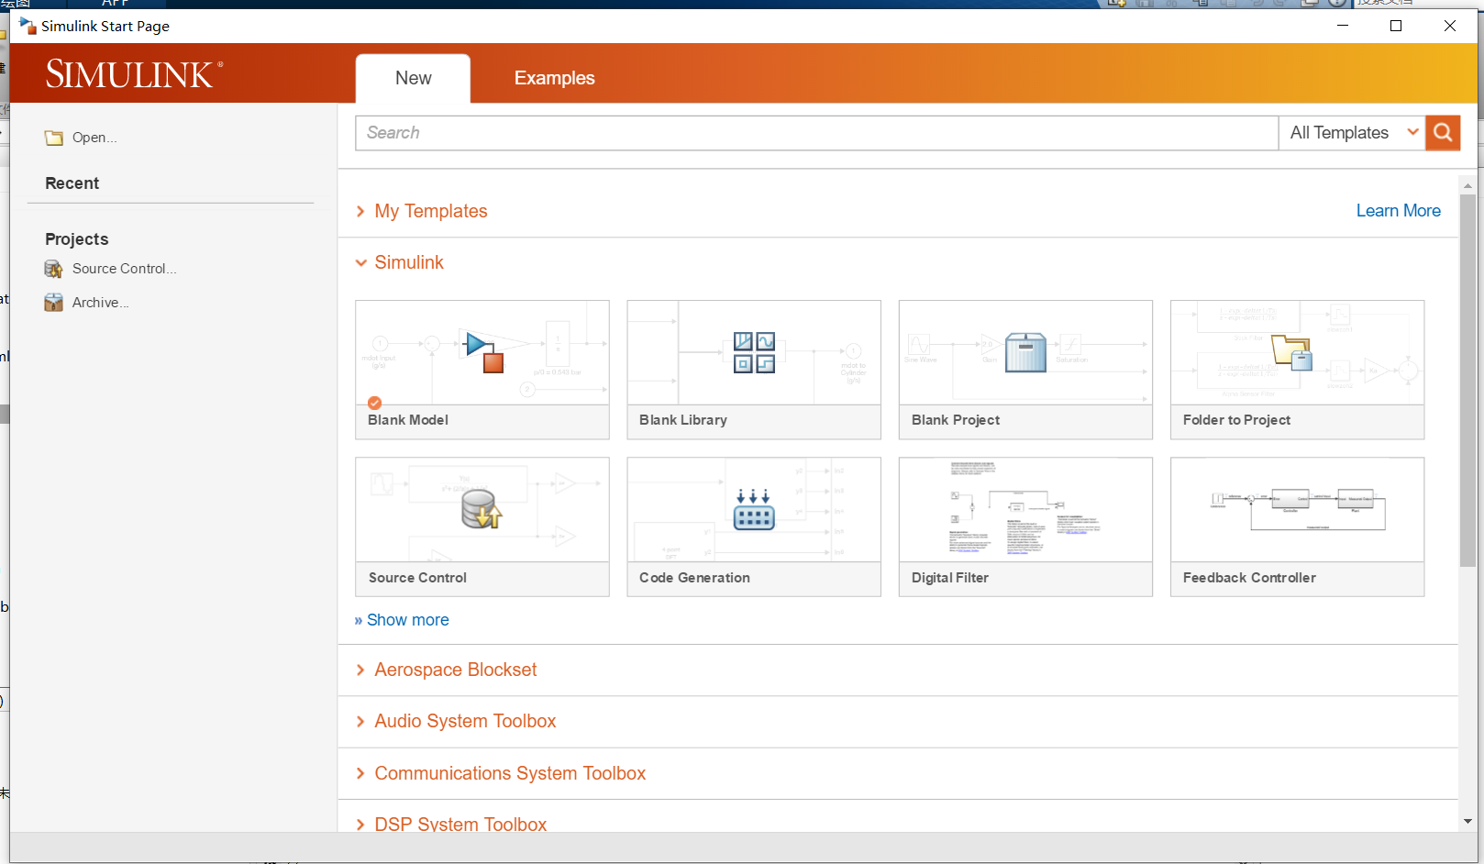Collapse the Simulink section
Viewport: 1484px width, 864px height.
400,262
